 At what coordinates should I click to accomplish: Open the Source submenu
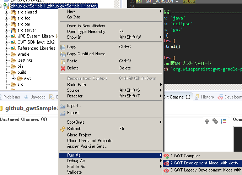[111, 90]
